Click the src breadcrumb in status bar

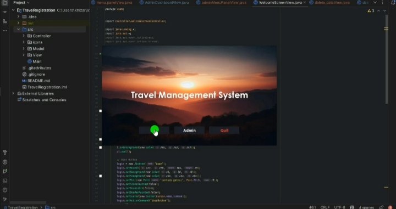(x=51, y=207)
